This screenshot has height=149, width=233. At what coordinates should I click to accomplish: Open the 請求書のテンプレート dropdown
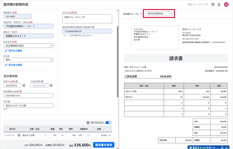pyautogui.click(x=159, y=13)
